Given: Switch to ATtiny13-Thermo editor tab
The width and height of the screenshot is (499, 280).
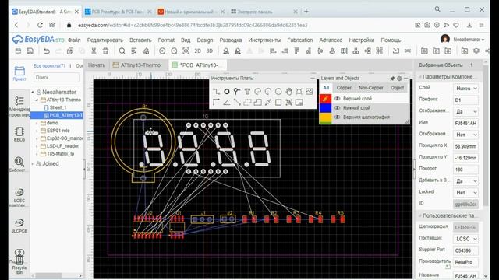Looking at the screenshot, I should [137, 65].
